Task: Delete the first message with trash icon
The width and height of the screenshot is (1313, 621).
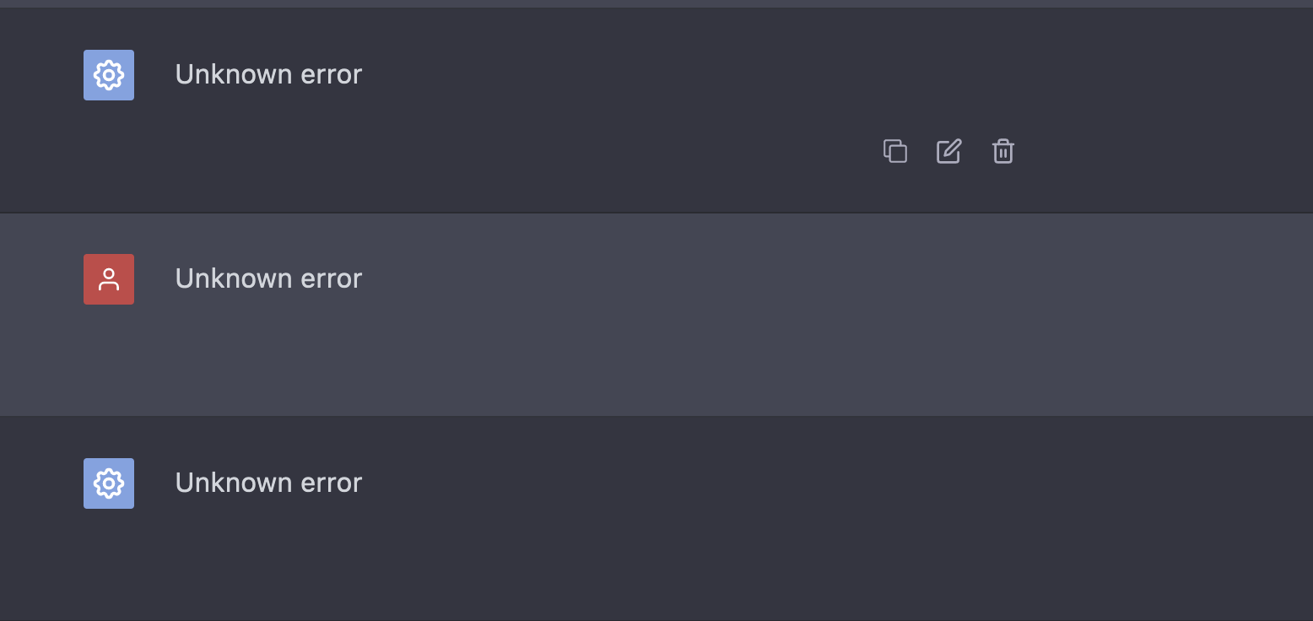Action: pyautogui.click(x=1002, y=151)
